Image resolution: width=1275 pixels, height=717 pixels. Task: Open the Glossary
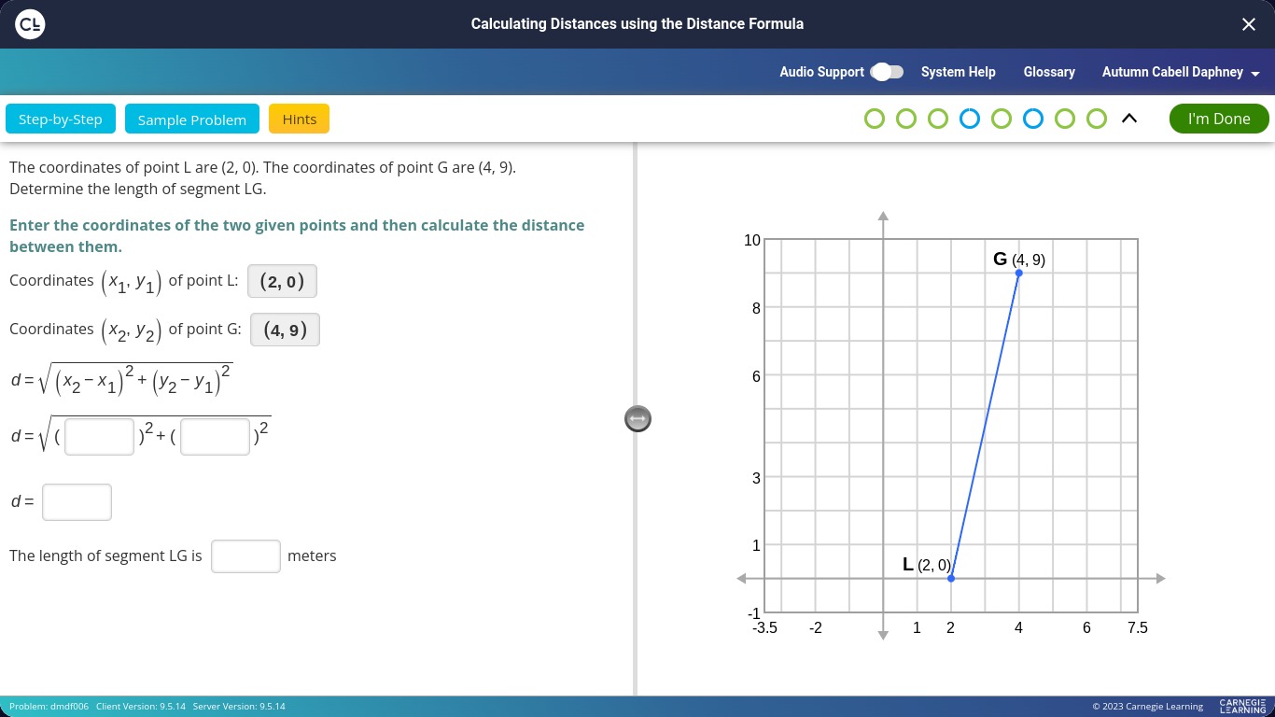(1049, 72)
